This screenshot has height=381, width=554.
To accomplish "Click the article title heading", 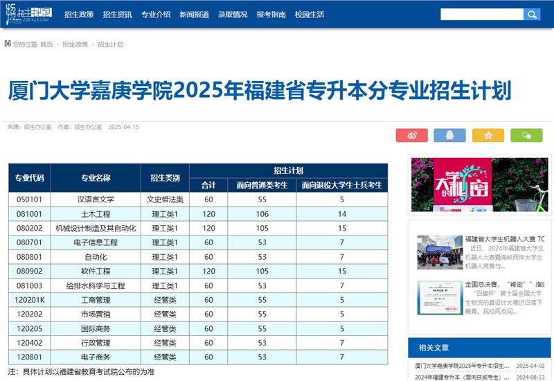I will click(260, 91).
